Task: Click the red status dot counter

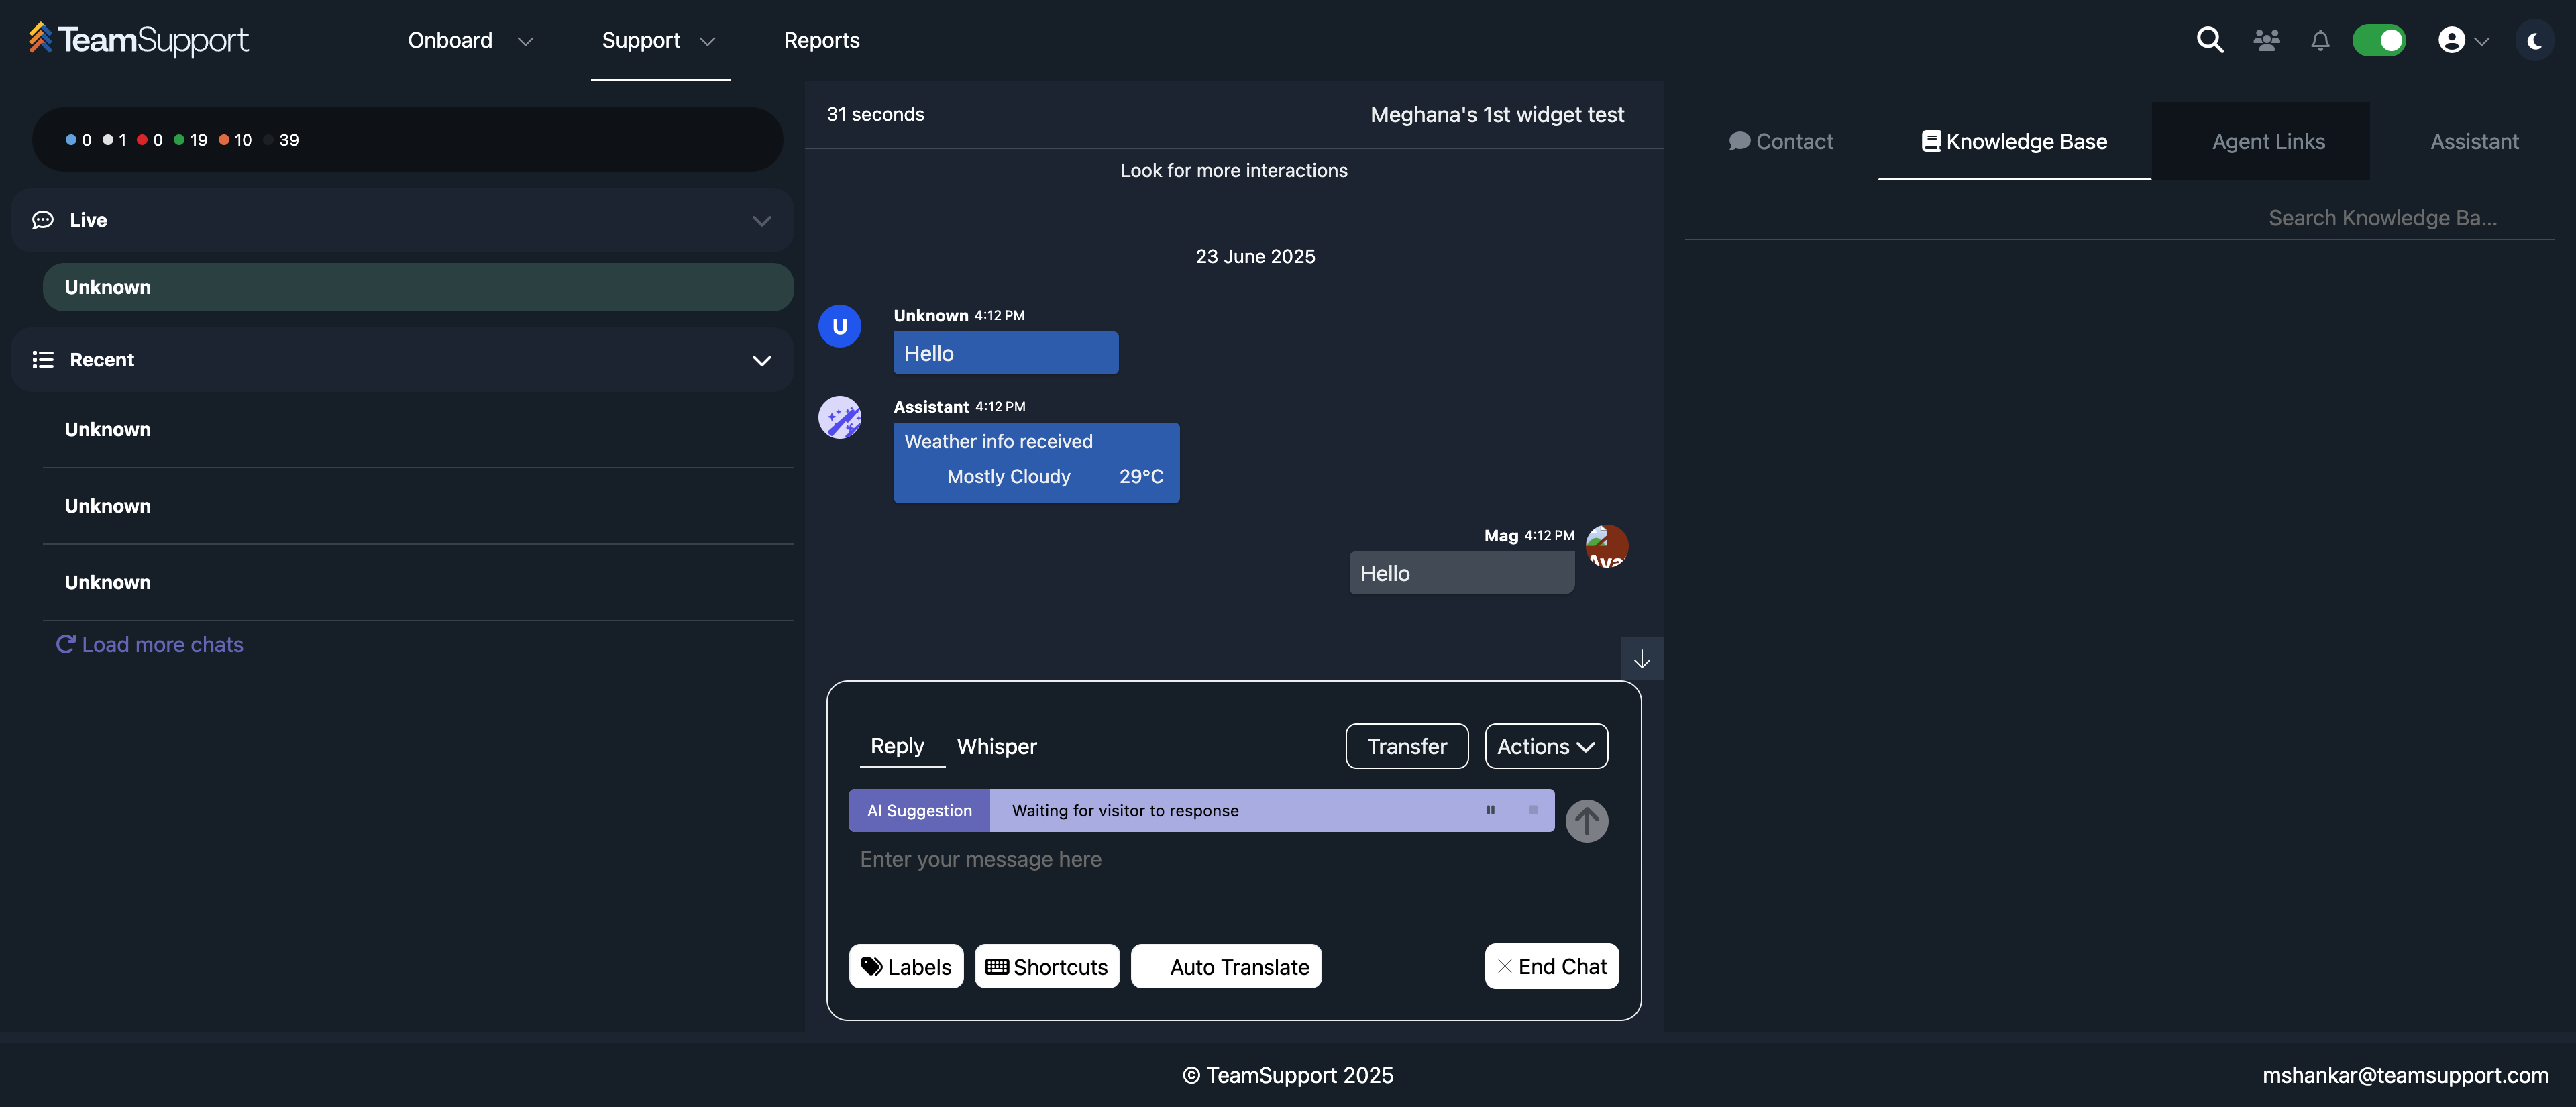Action: click(149, 140)
